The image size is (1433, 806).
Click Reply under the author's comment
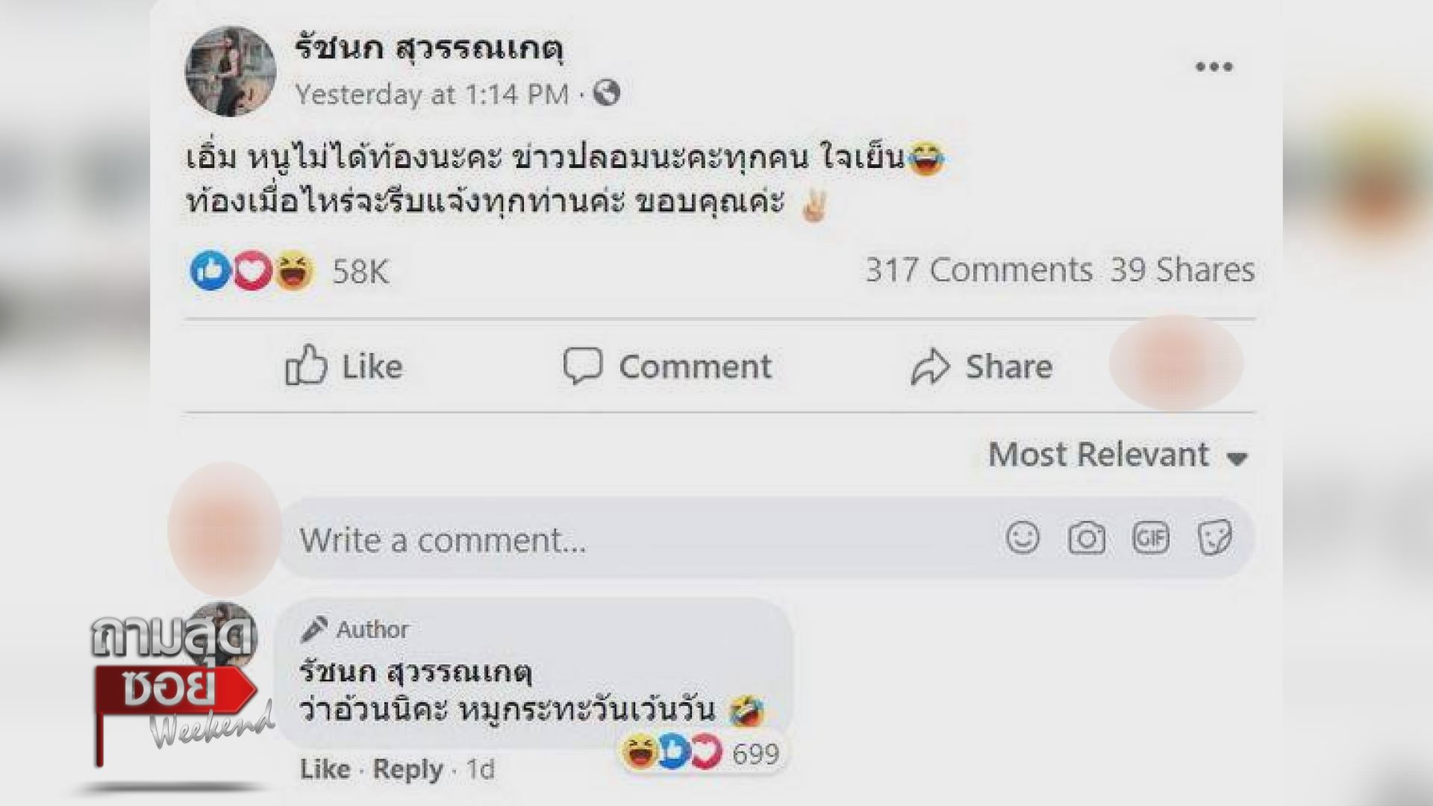(x=408, y=769)
